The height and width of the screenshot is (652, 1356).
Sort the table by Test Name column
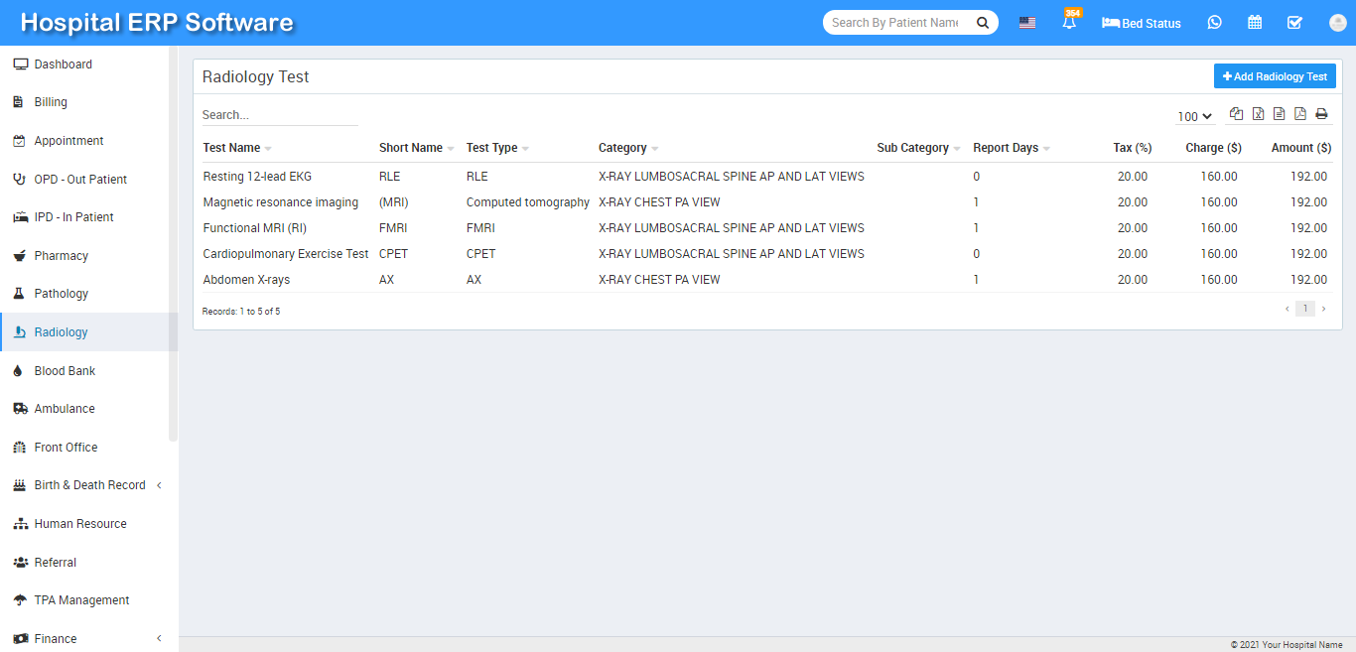pos(234,147)
